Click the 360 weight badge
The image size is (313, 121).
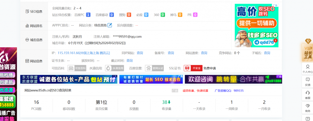[163, 15]
